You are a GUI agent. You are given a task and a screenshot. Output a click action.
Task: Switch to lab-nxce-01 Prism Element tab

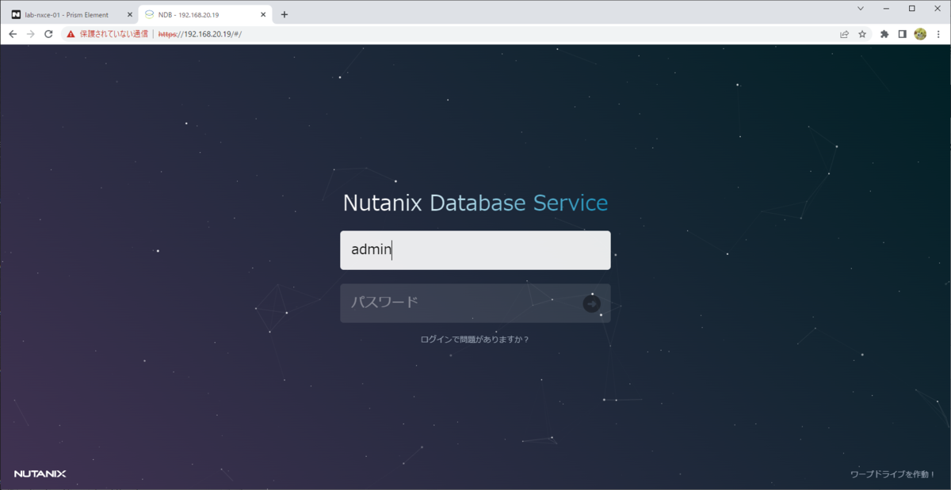pyautogui.click(x=71, y=14)
